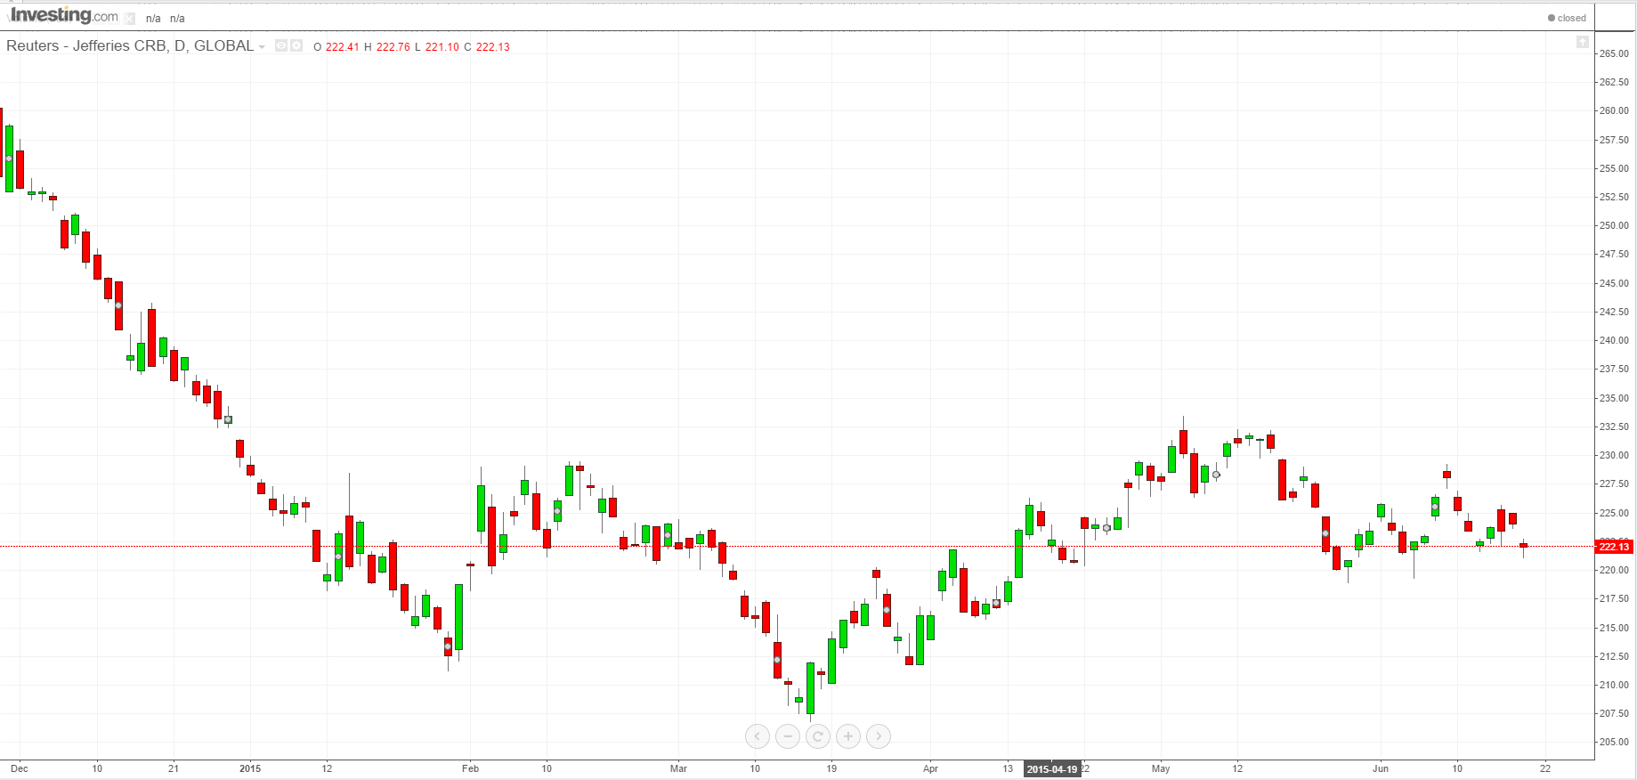Click the low value 221.10
Viewport: 1637px width, 780px height.
442,47
